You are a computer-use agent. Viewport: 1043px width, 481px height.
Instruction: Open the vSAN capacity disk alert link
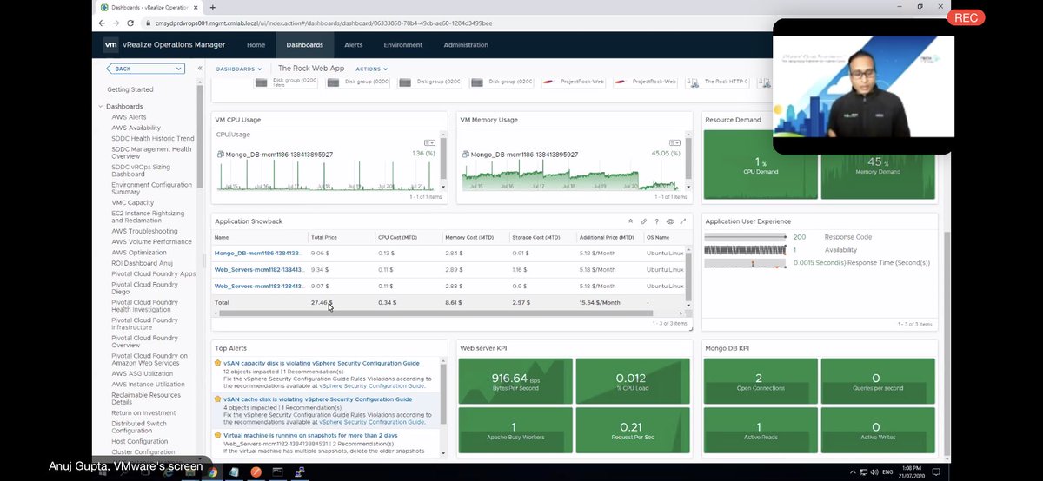pos(322,363)
